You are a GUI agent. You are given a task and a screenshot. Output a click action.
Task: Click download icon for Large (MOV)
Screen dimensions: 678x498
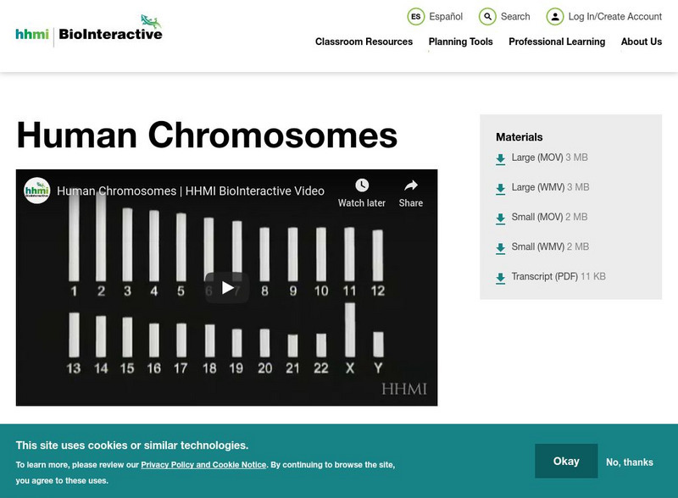[500, 159]
